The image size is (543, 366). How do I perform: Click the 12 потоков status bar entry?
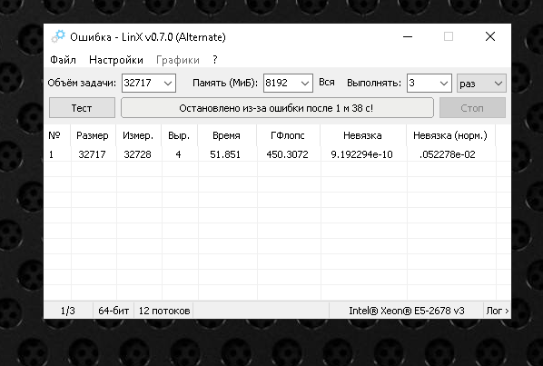click(164, 311)
